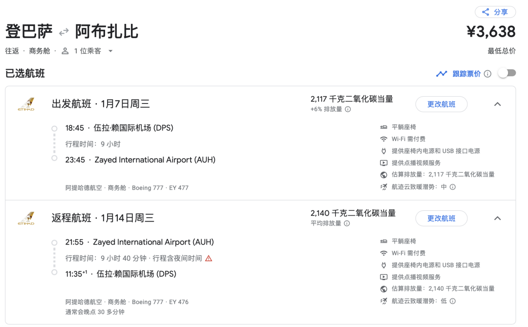
Task: Click the 商务舱 cabin class label in header
Action: pos(40,51)
